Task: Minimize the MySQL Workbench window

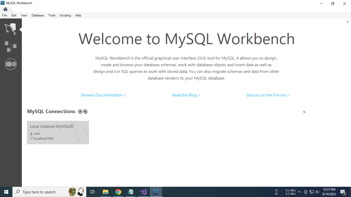Action: click(321, 4)
